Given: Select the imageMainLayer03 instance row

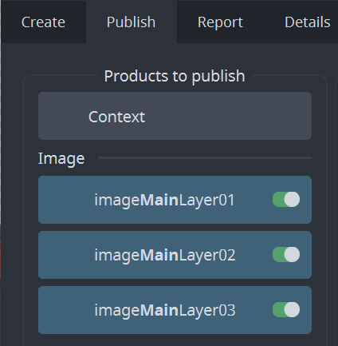Looking at the screenshot, I should 175,310.
